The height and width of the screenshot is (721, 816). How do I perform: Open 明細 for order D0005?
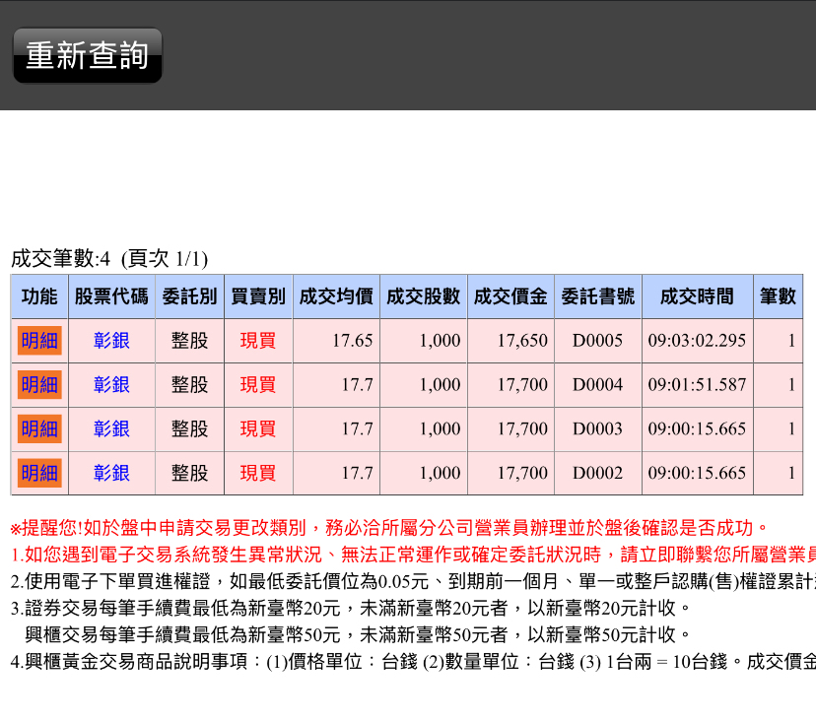[x=39, y=341]
